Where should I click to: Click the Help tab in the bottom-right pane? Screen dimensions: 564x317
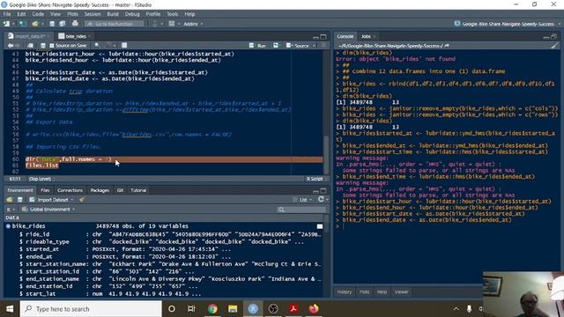pos(382,291)
